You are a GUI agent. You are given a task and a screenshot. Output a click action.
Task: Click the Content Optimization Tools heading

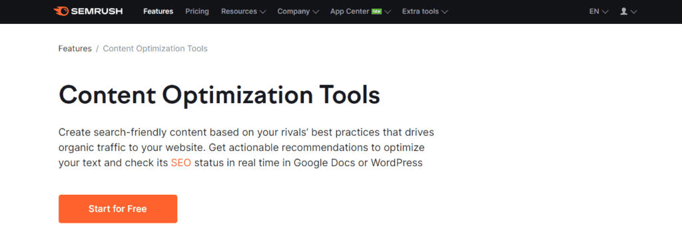(x=219, y=96)
